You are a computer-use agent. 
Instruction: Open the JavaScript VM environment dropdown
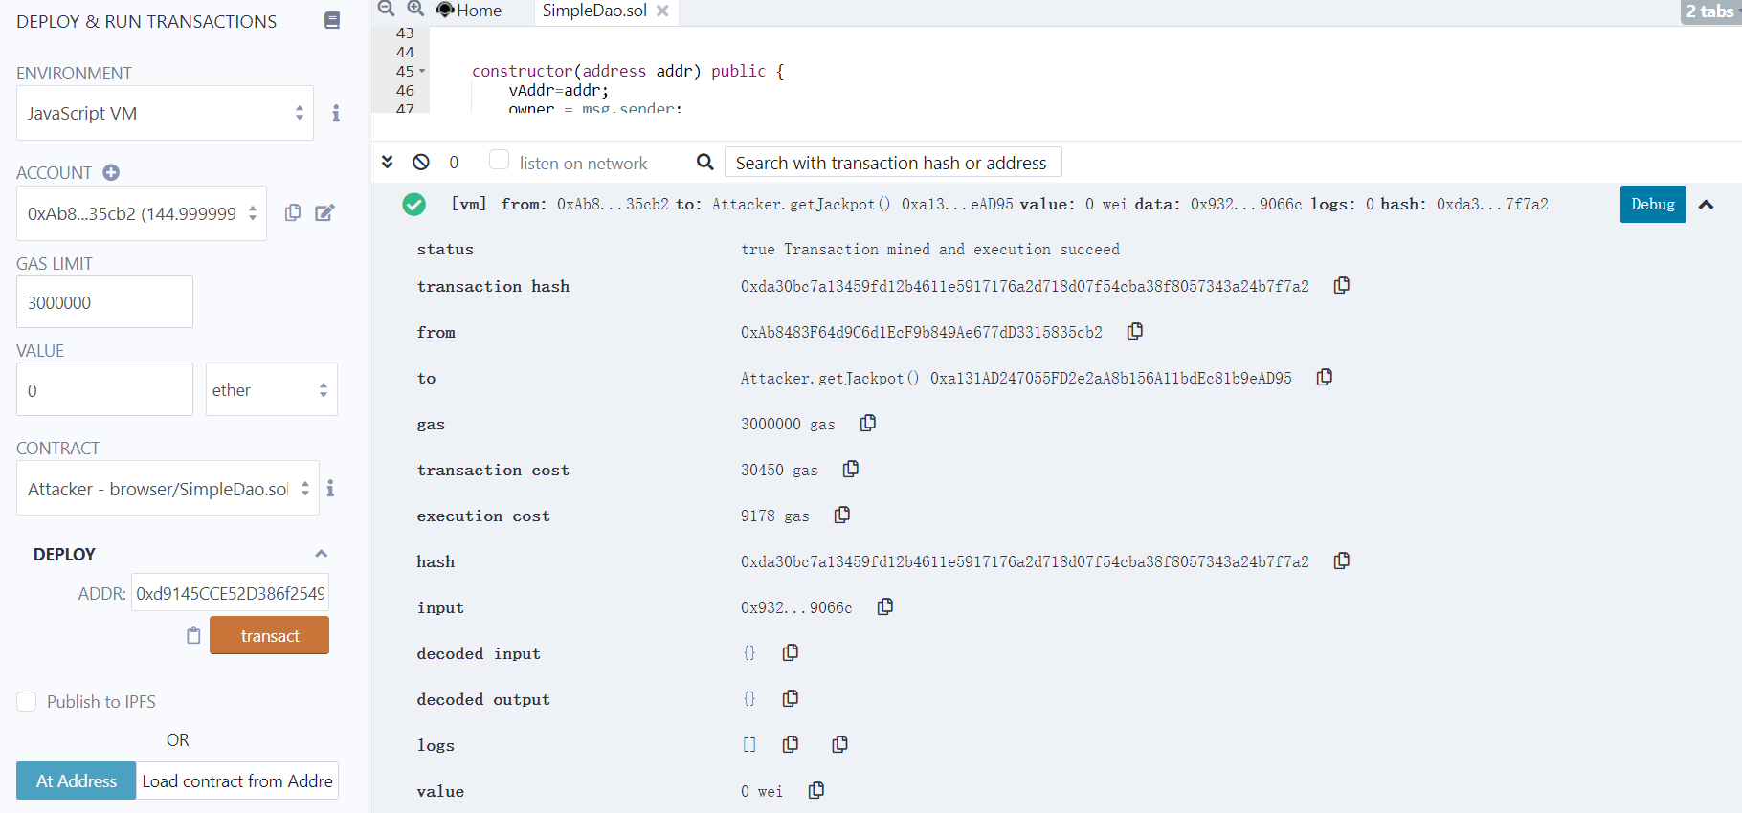click(x=165, y=113)
